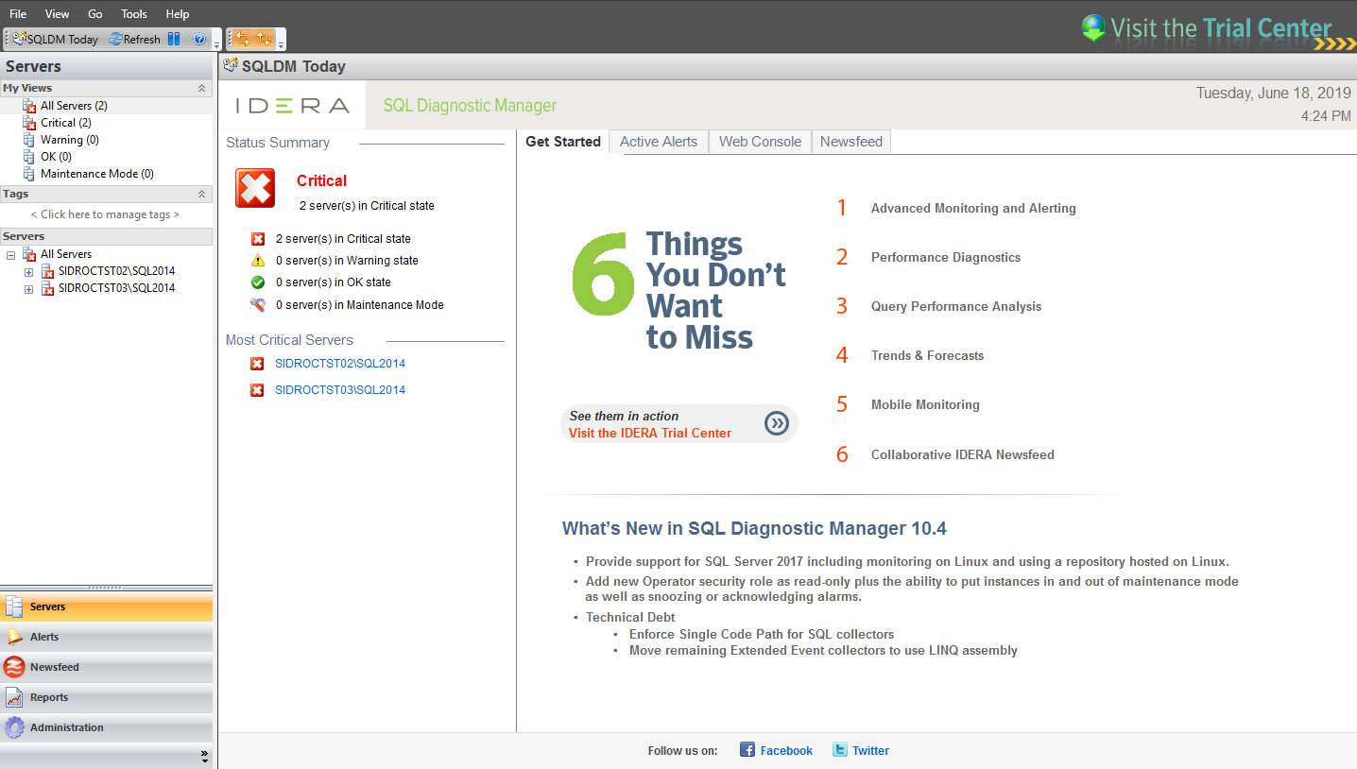Click 'Click here to manage tags'
The width and height of the screenshot is (1357, 769).
click(105, 214)
